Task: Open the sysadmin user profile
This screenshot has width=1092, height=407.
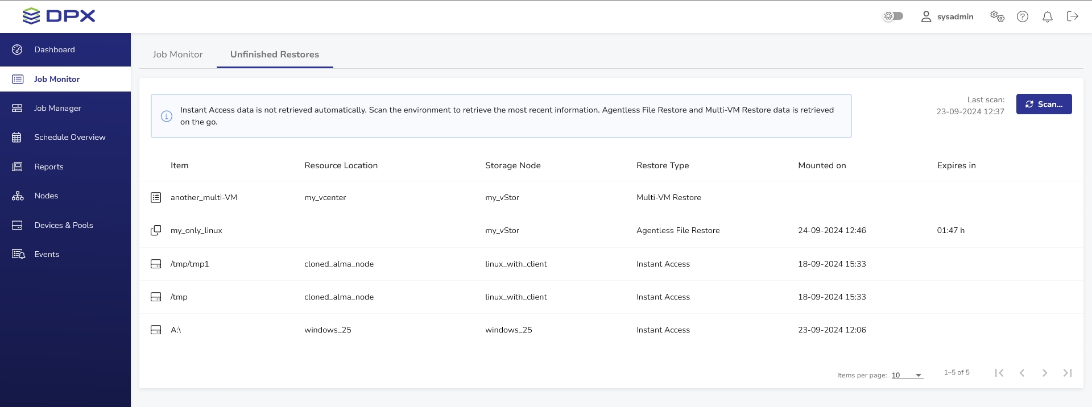Action: pyautogui.click(x=947, y=16)
